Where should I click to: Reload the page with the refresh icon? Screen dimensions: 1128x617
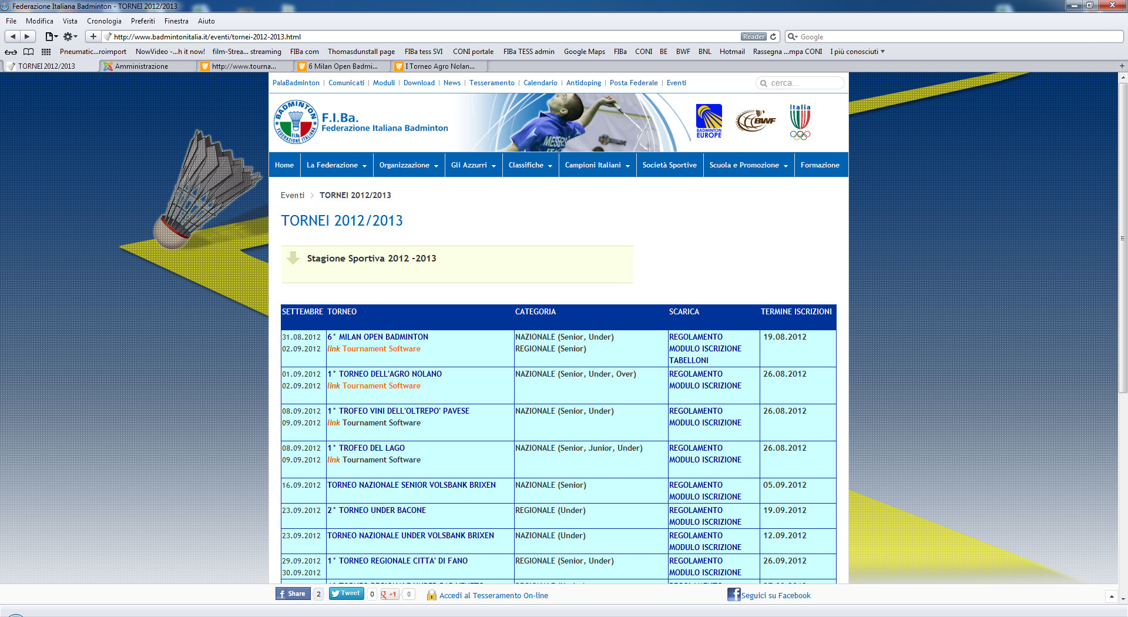coord(773,36)
